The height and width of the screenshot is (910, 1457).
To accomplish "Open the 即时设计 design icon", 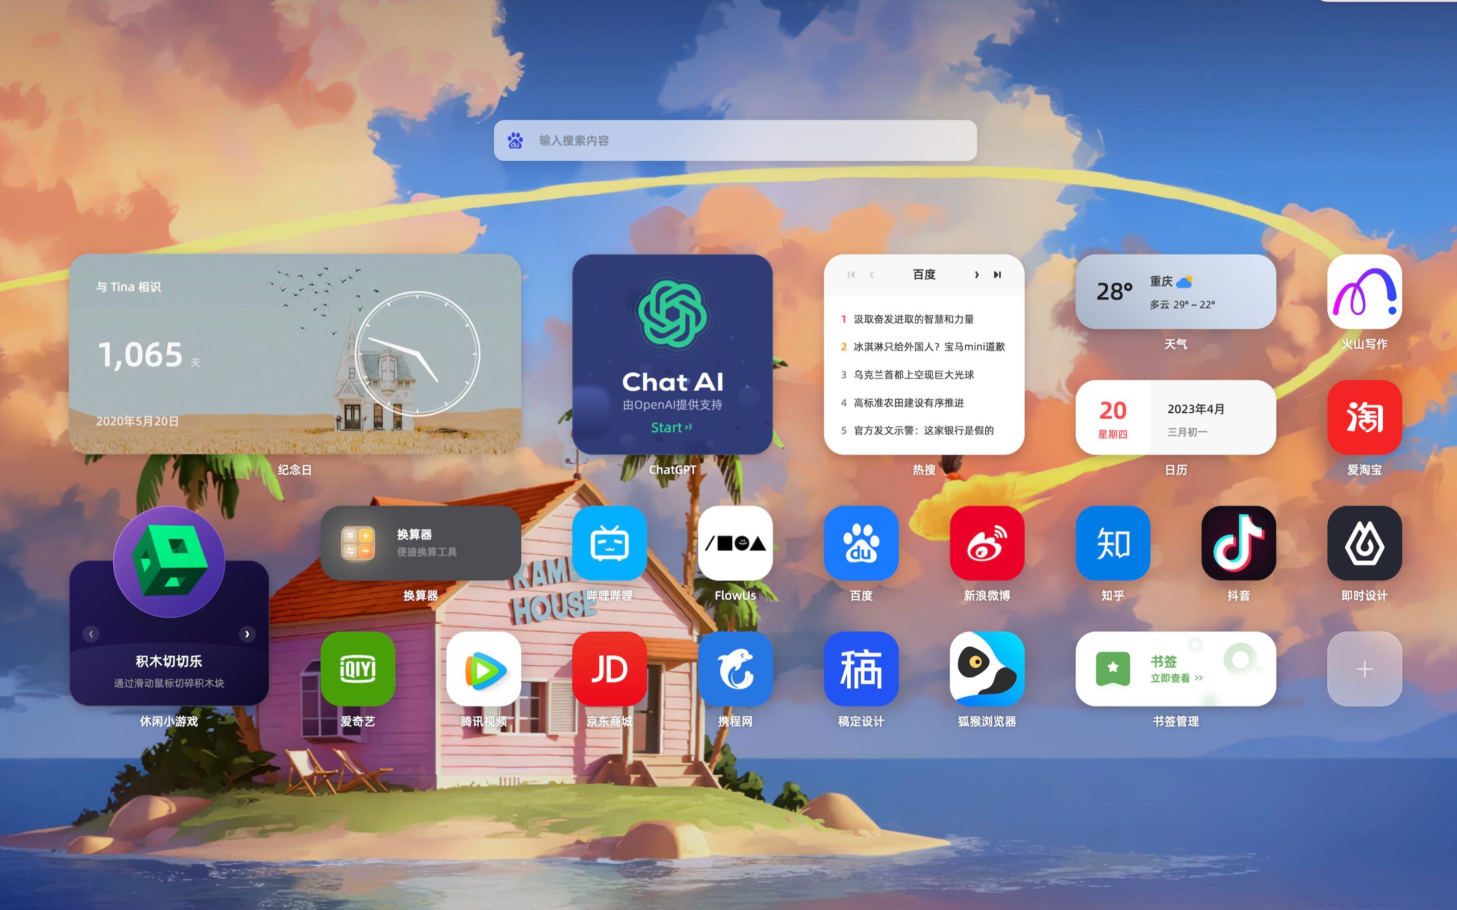I will click(x=1364, y=543).
